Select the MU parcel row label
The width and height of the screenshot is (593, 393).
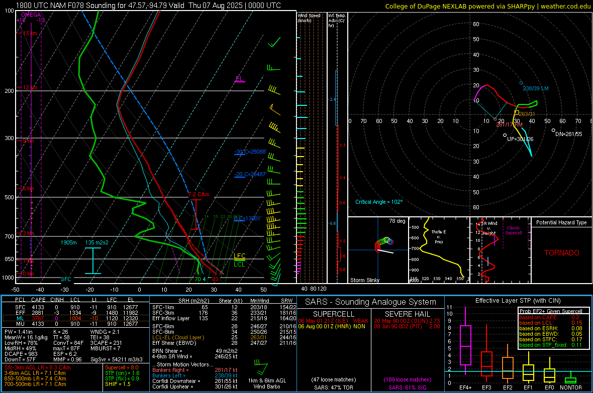[x=21, y=324]
